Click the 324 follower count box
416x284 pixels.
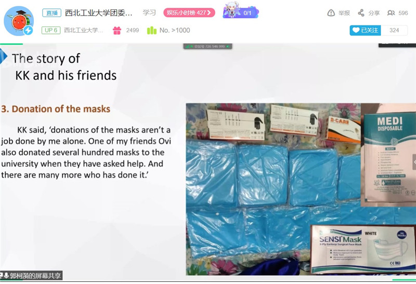[x=394, y=30]
